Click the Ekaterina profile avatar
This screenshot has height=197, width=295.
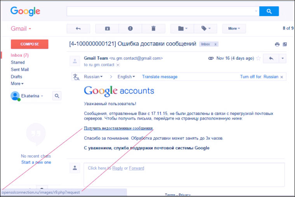click(x=15, y=96)
